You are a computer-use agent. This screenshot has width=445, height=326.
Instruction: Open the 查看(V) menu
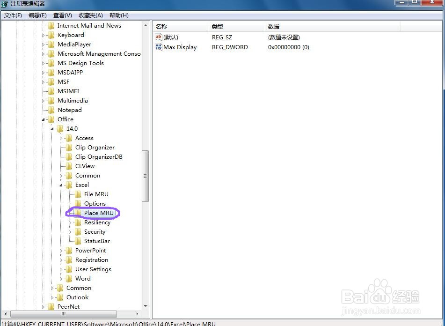point(62,15)
